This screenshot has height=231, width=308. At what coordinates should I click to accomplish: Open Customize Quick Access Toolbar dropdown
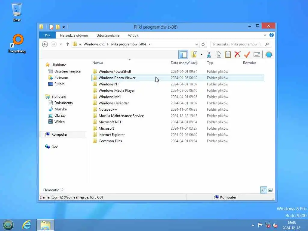tap(63, 27)
